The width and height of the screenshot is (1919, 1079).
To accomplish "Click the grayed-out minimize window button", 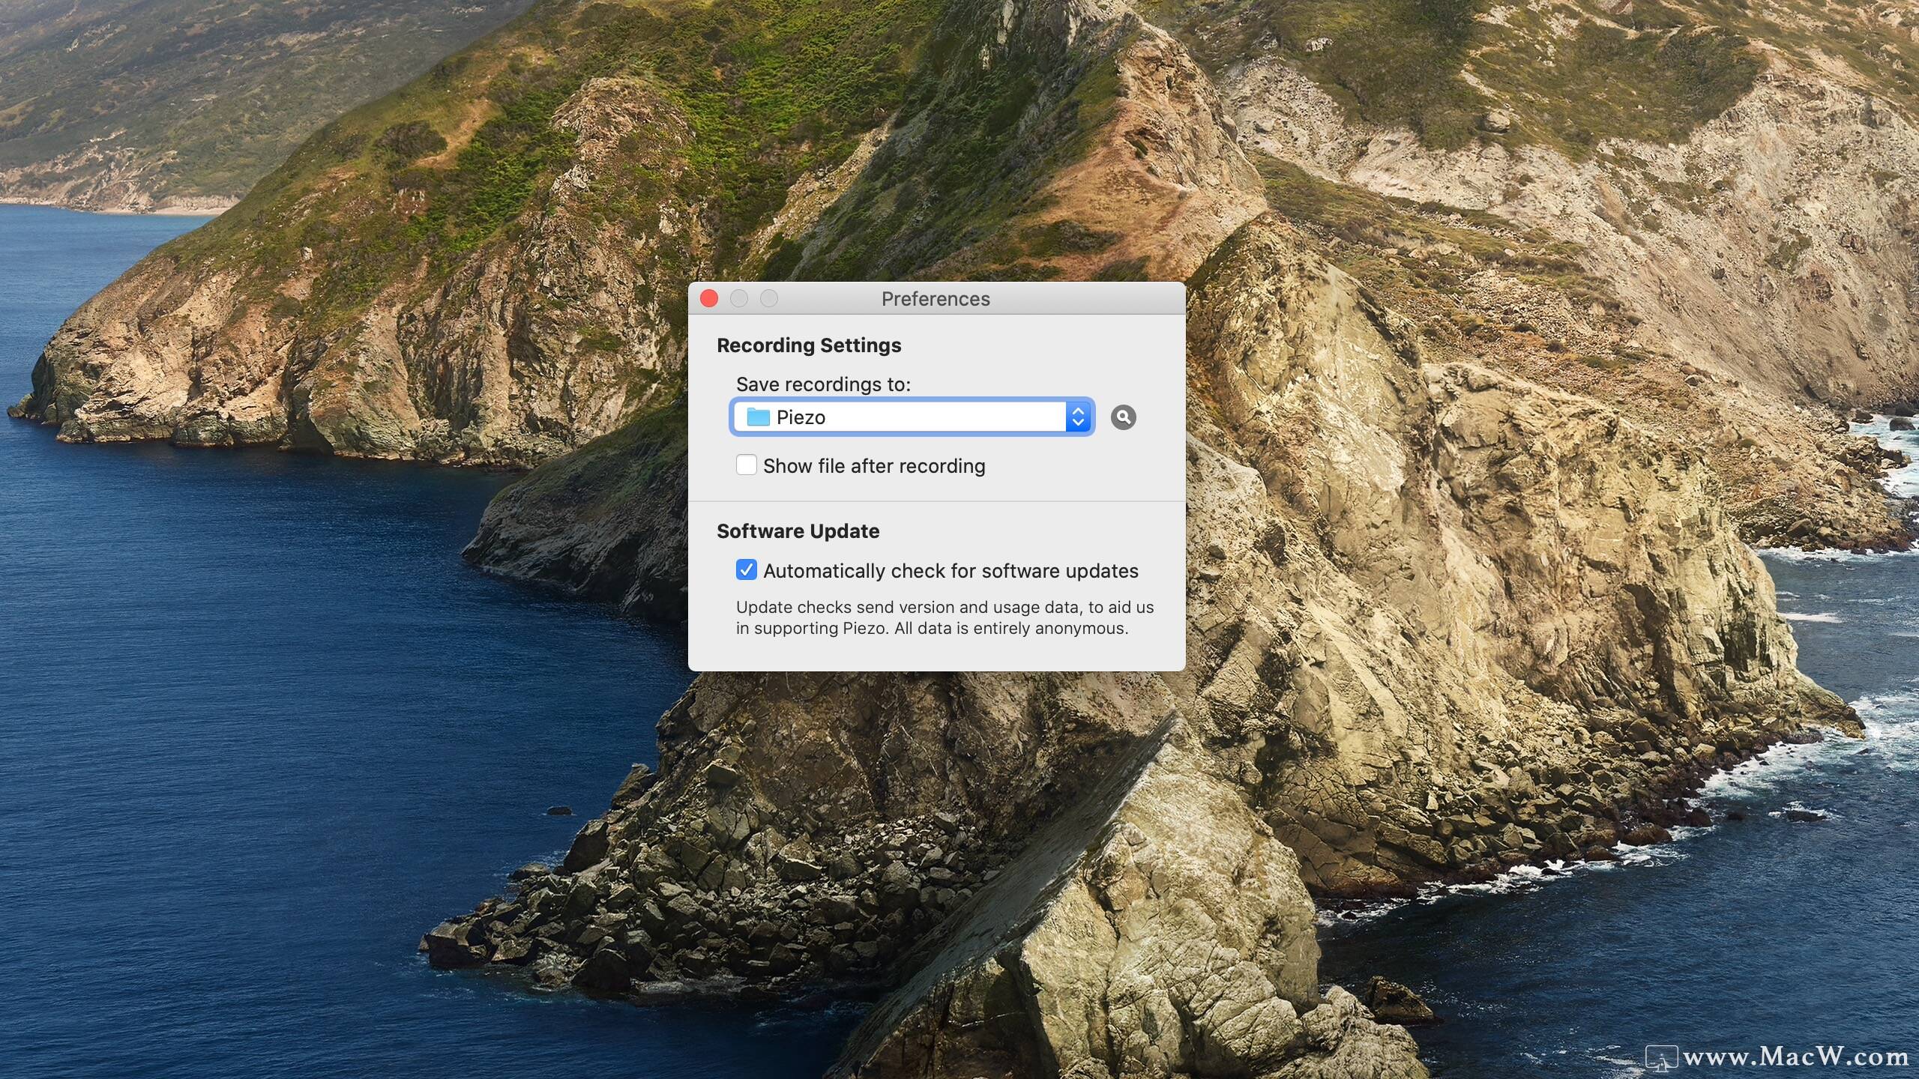I will click(x=739, y=299).
